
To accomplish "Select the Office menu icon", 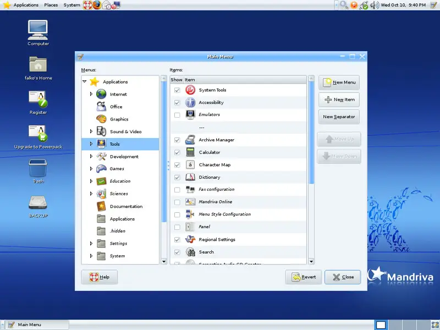I will tap(101, 107).
